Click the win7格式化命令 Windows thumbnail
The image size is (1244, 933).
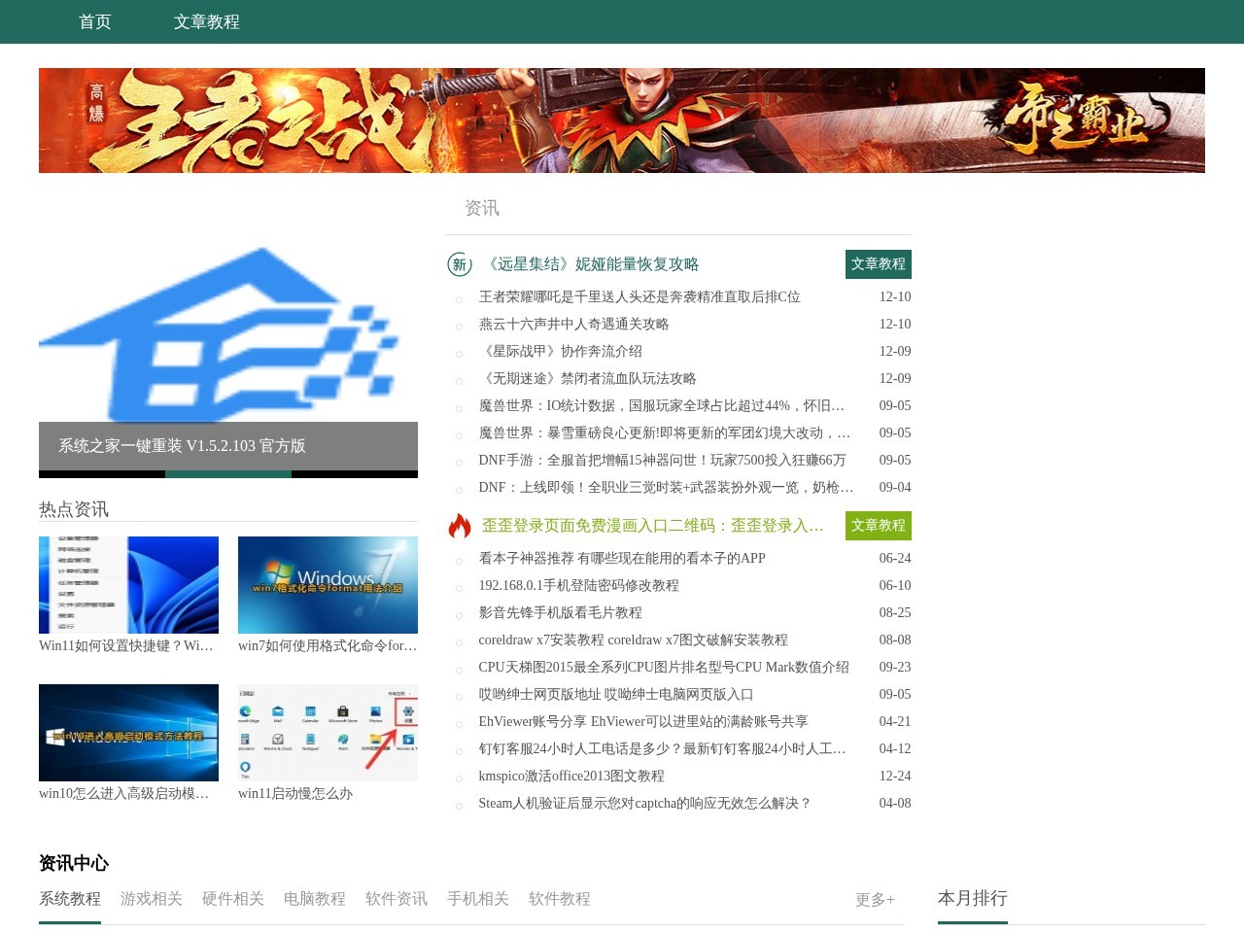(x=328, y=584)
